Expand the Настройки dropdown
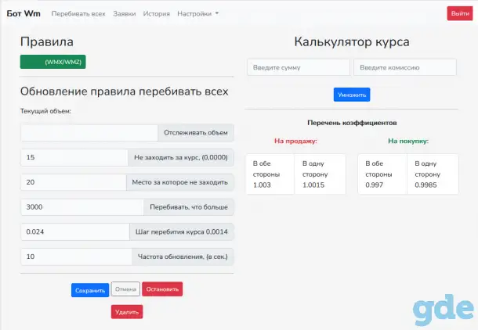The width and height of the screenshot is (478, 330). [197, 14]
